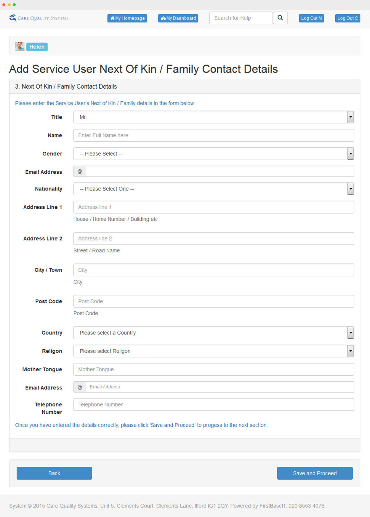The width and height of the screenshot is (370, 517).
Task: Choose a country from Country dropdown
Action: click(213, 333)
